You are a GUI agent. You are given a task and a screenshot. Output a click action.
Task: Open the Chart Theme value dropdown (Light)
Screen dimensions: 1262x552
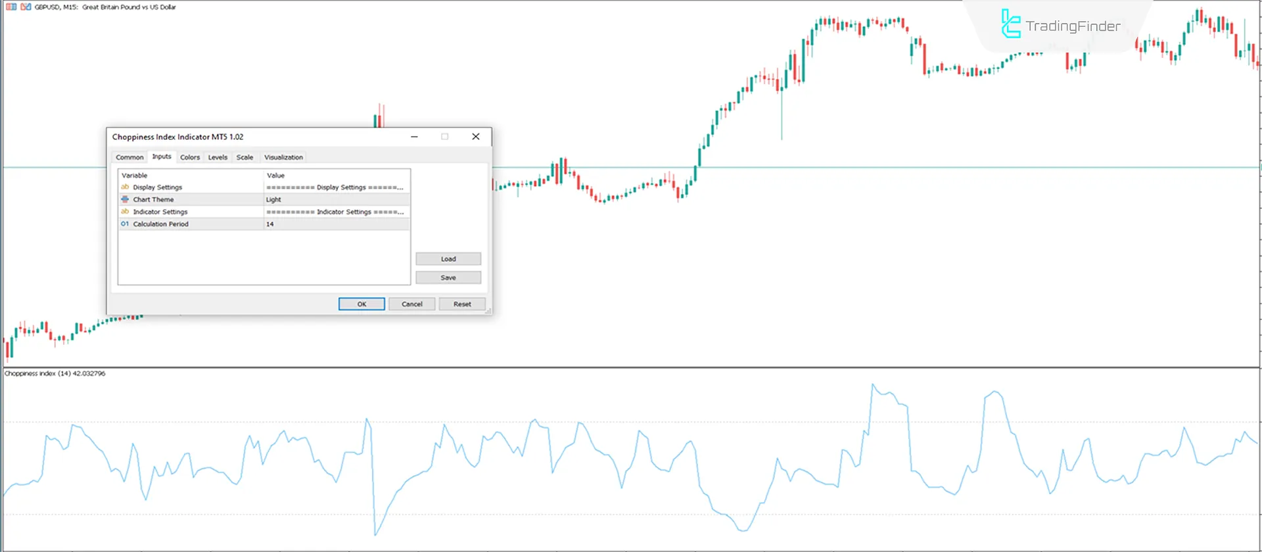[x=337, y=199]
